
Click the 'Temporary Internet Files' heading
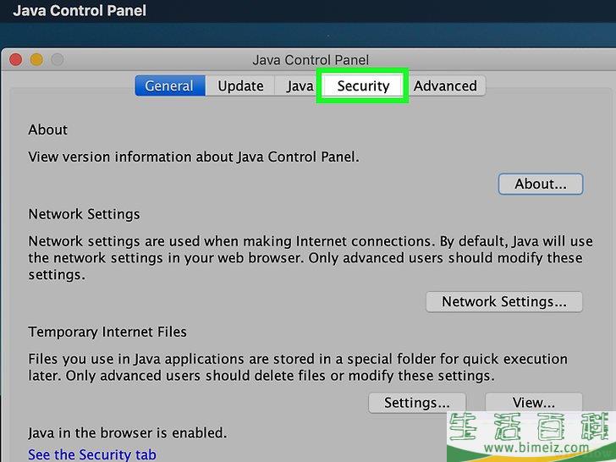tap(107, 332)
